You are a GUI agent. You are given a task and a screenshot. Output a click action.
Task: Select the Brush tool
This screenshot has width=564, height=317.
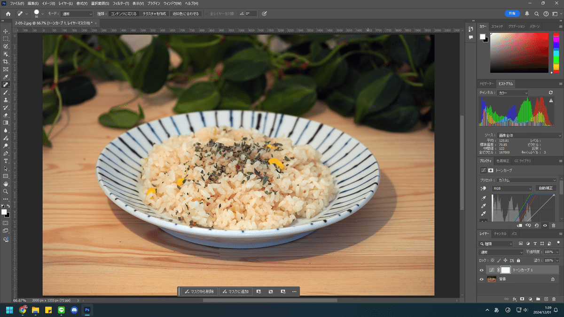6,92
